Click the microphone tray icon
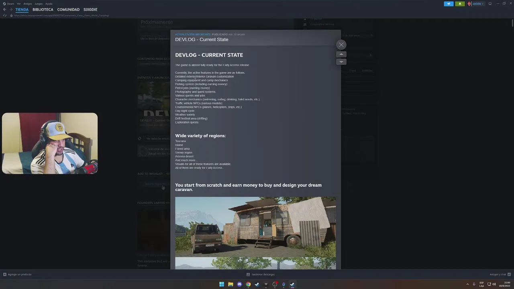 tap(474, 284)
